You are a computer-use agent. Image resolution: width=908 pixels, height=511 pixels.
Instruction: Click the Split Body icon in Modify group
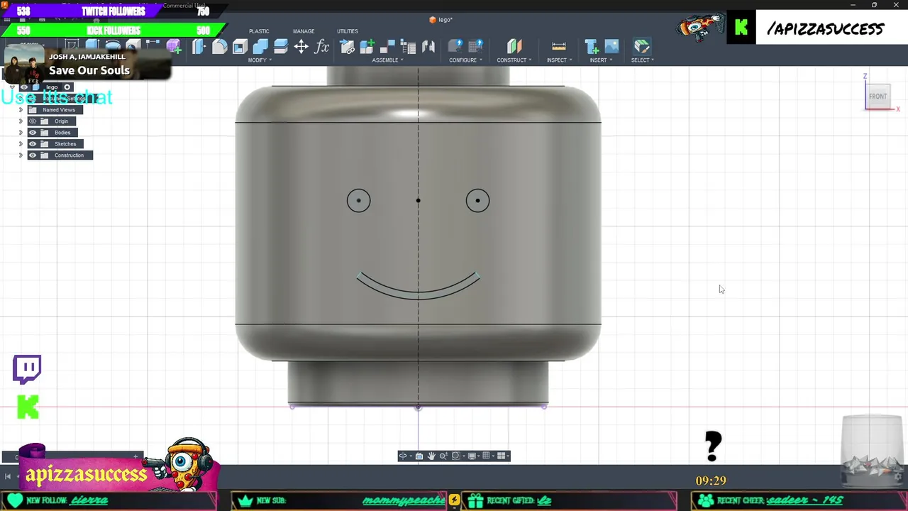[281, 47]
